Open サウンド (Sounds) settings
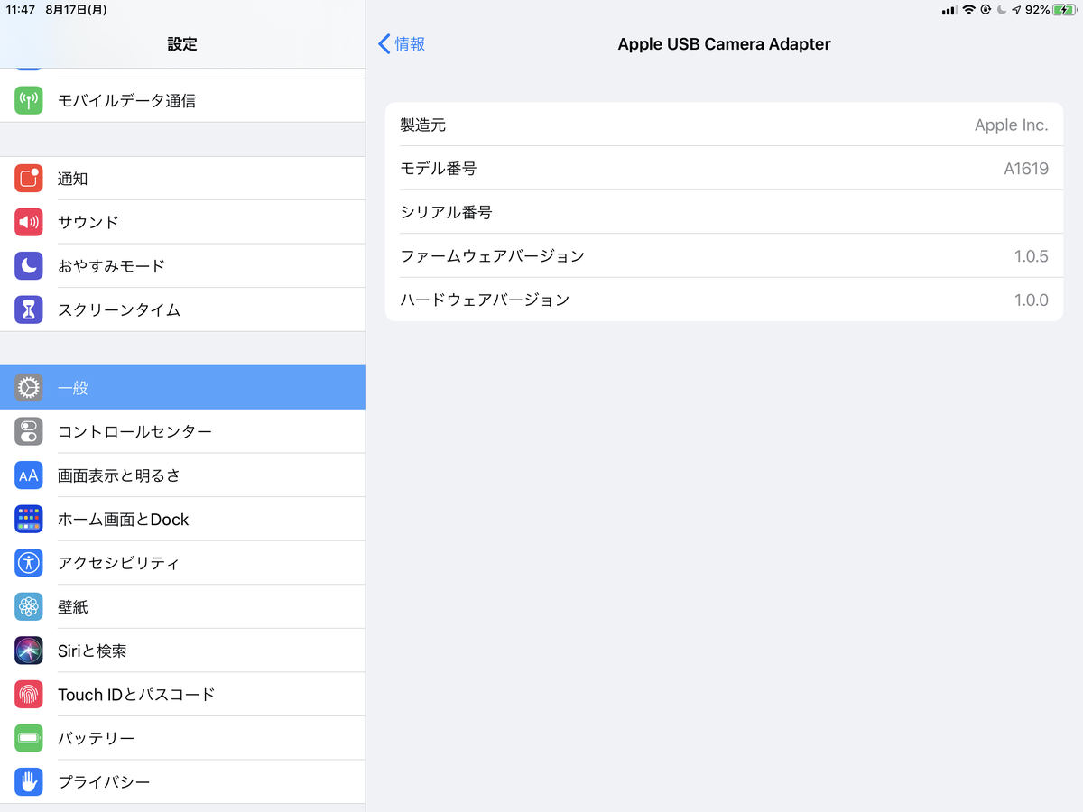 coord(182,222)
